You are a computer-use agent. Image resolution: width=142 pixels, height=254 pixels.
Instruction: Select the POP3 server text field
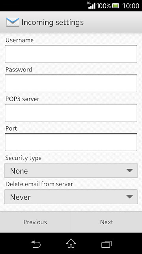71,113
